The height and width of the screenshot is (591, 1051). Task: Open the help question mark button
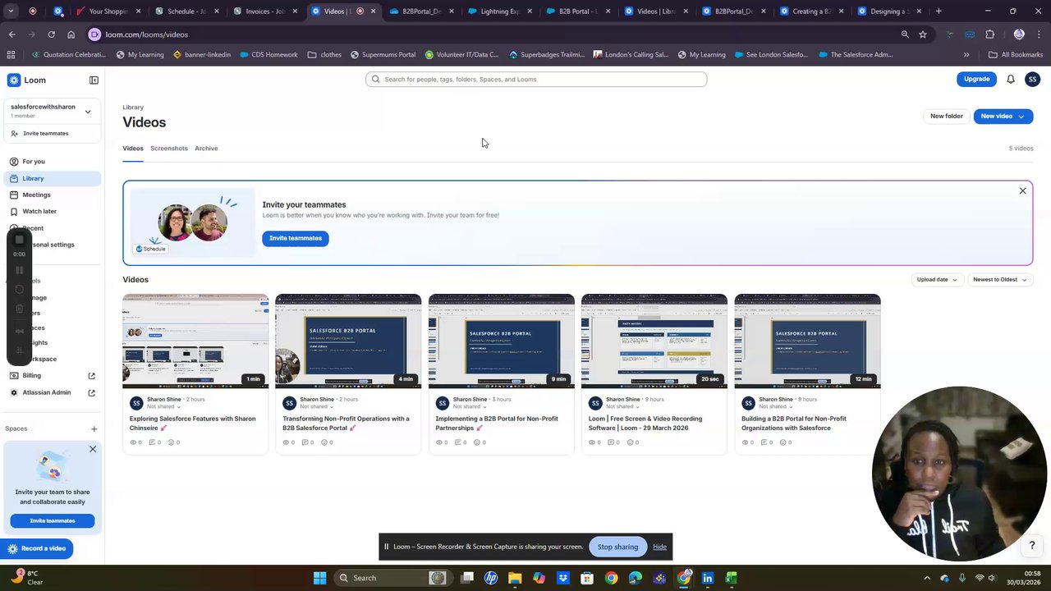click(x=1032, y=545)
